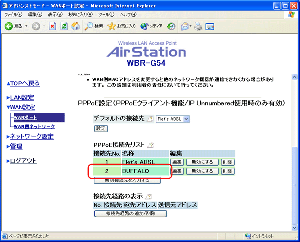Image resolution: width=300 pixels, height=242 pixels.
Task: Click 編集 button for BUFFALO row
Action: (177, 171)
